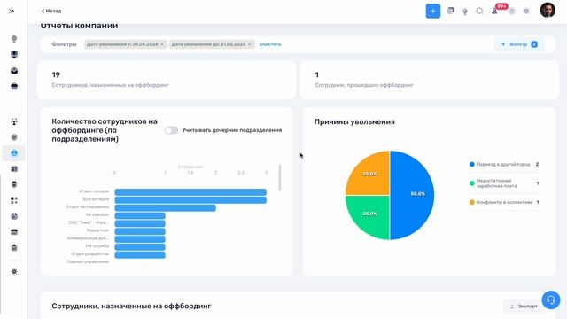This screenshot has height=319, width=567.
Task: Open the Фильтр button with funnel icon
Action: (519, 44)
